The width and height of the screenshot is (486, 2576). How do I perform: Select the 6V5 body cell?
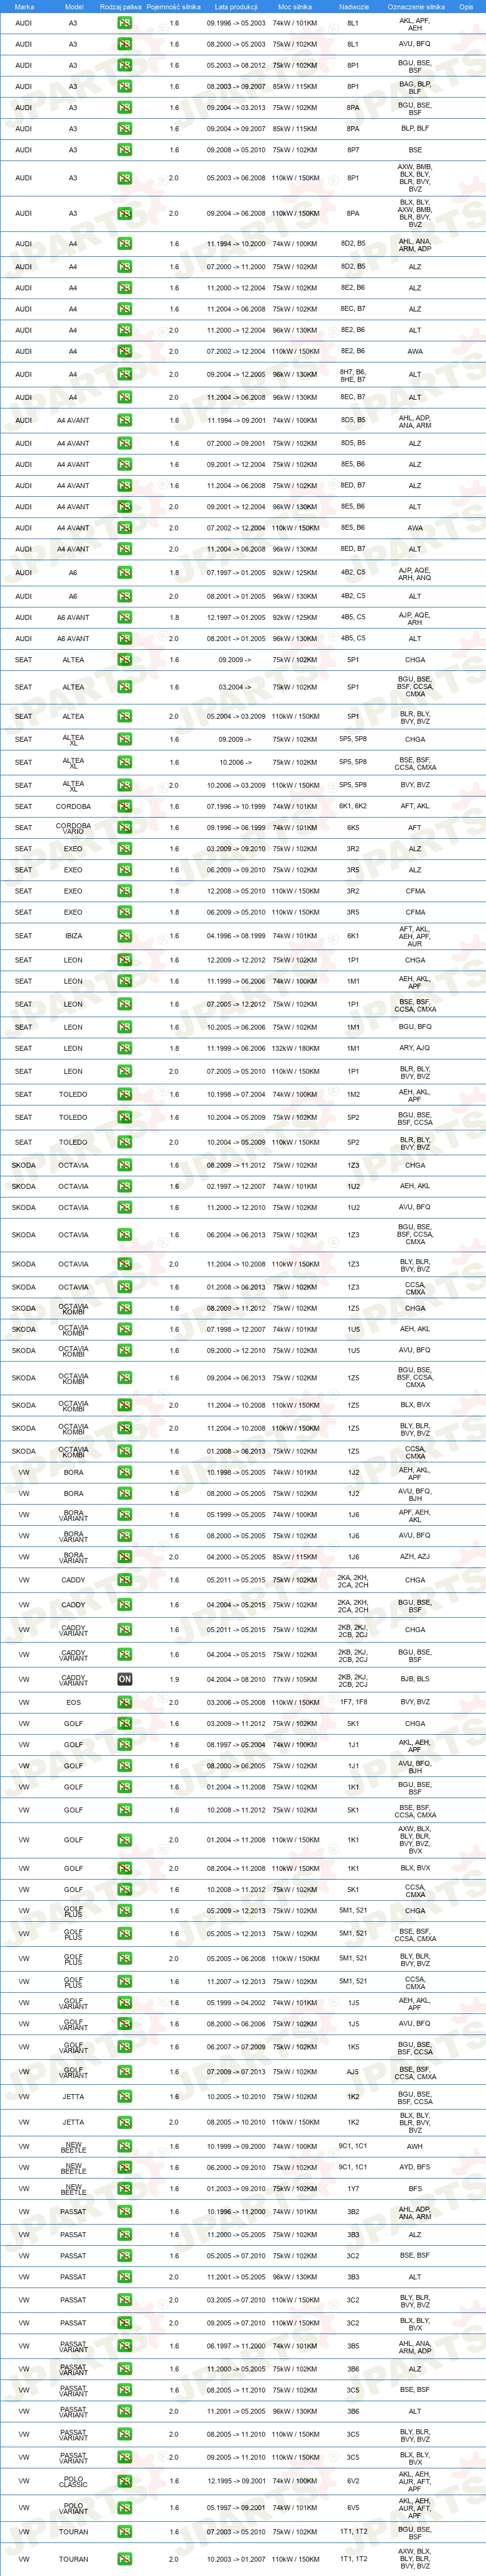tap(353, 2507)
